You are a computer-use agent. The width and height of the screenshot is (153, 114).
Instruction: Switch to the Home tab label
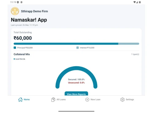27,99
